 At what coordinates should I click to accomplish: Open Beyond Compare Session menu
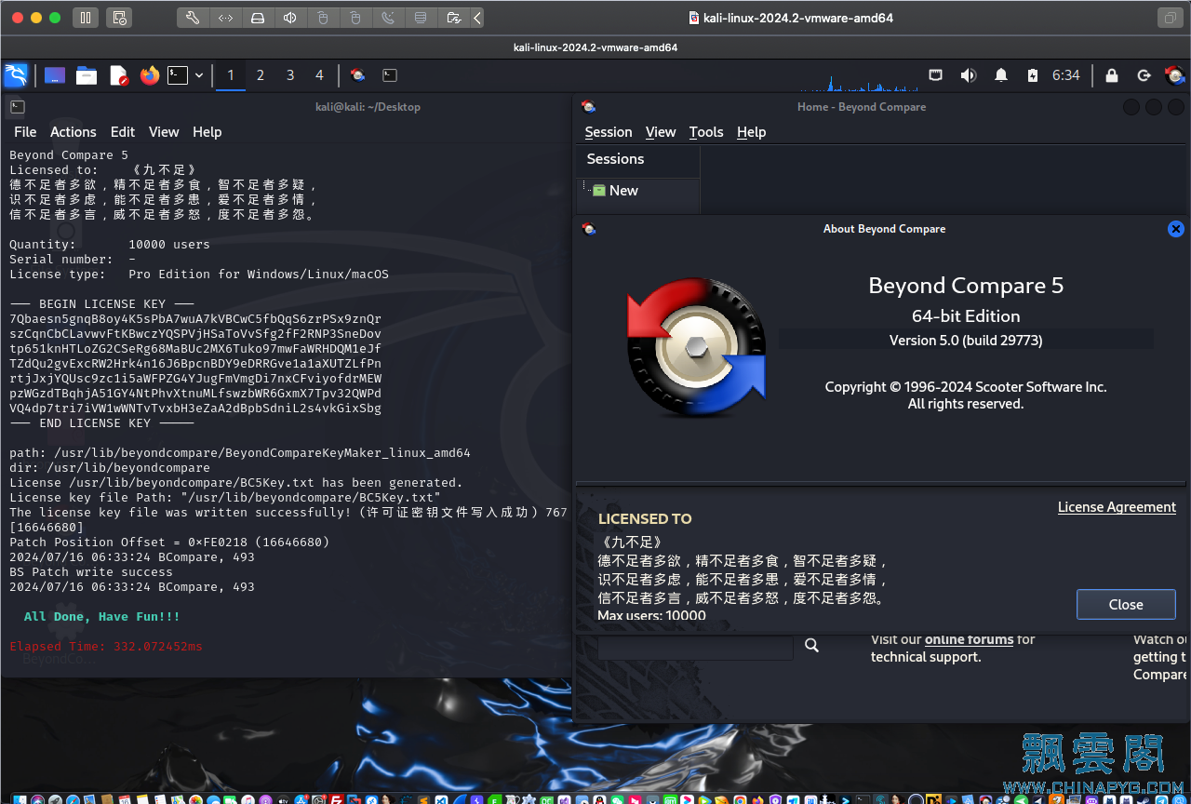tap(609, 132)
